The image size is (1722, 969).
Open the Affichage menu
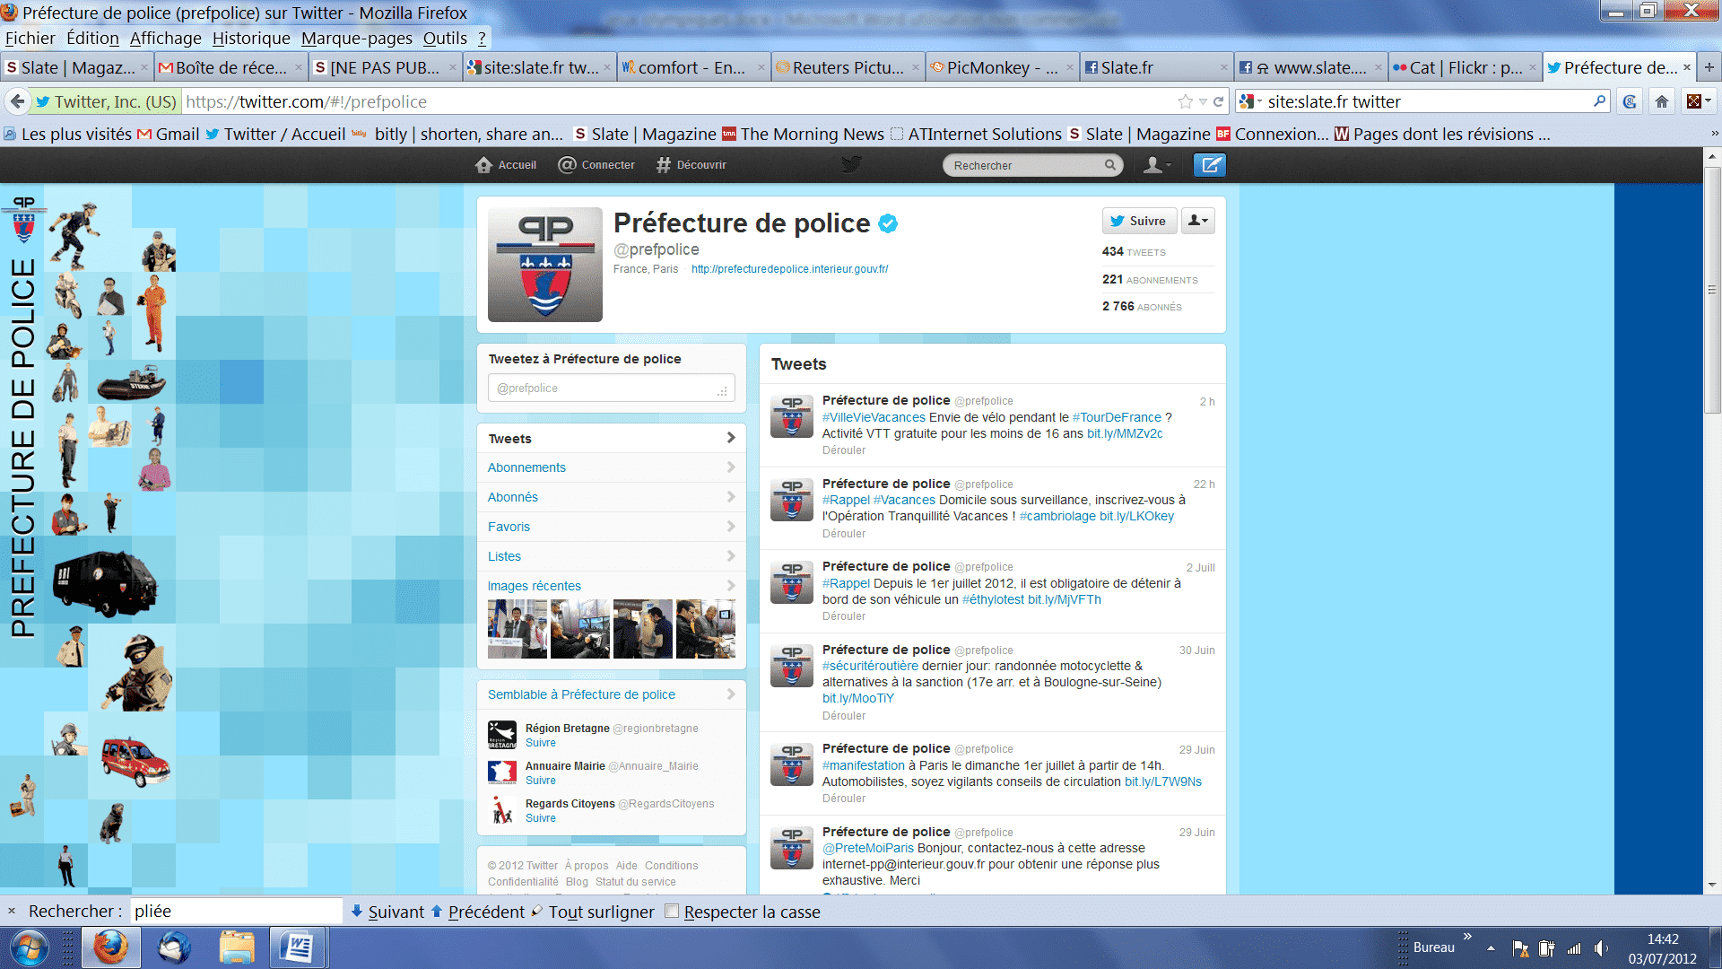pyautogui.click(x=166, y=38)
